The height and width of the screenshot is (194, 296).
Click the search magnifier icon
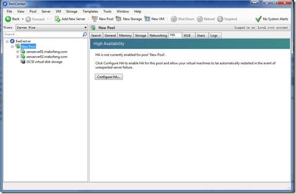click(x=85, y=34)
